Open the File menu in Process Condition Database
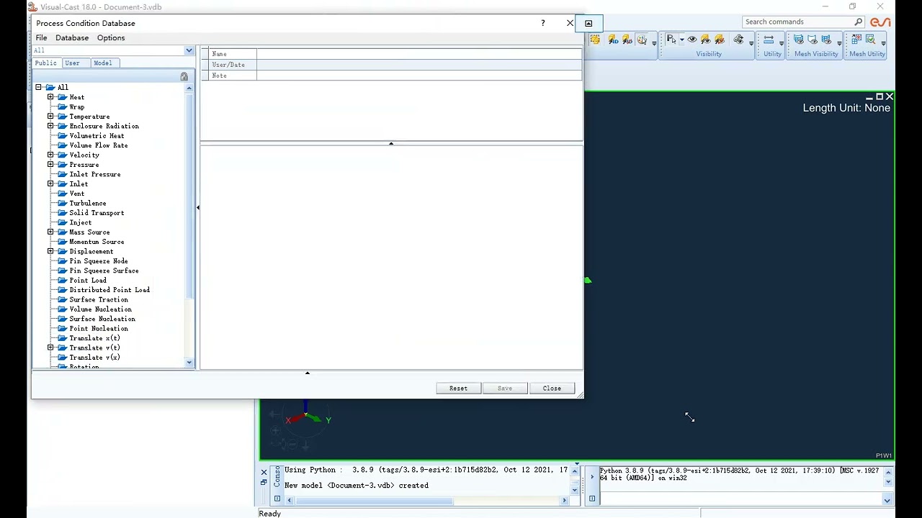This screenshot has width=922, height=518. click(x=42, y=37)
